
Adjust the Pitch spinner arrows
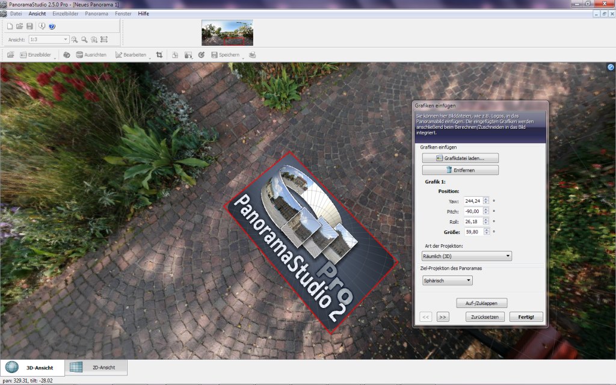(486, 211)
